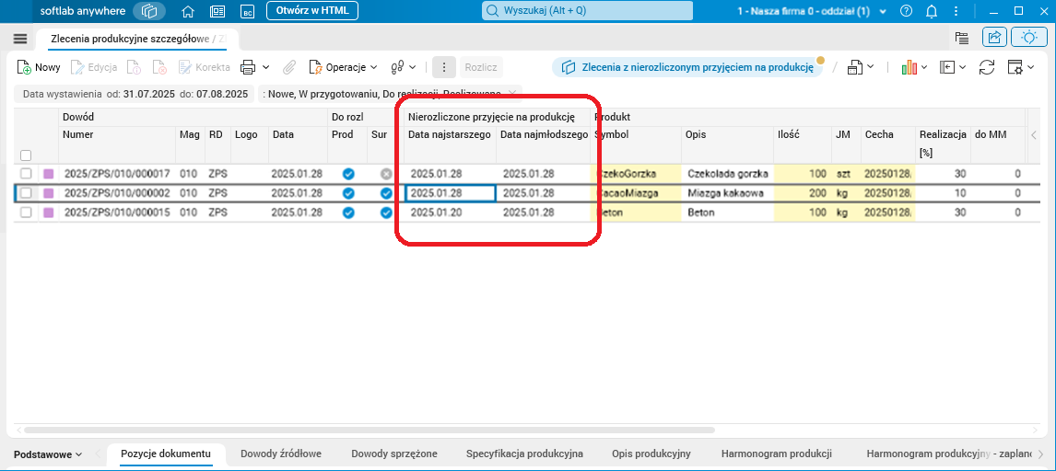Focus the Wyszukaj (Alt + Q) search field
Image resolution: width=1056 pixels, height=471 pixels.
tap(587, 11)
